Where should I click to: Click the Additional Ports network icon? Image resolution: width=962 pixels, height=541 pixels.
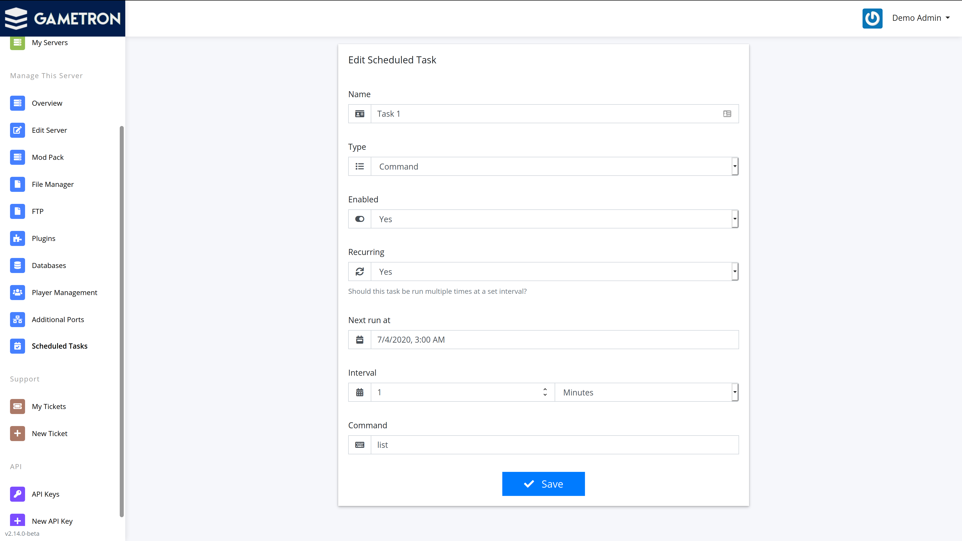[17, 320]
